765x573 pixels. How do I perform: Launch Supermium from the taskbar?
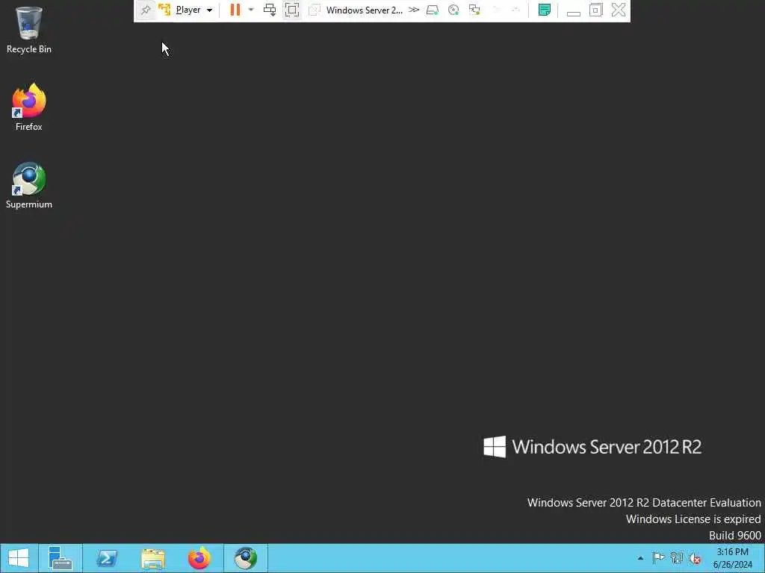point(245,558)
